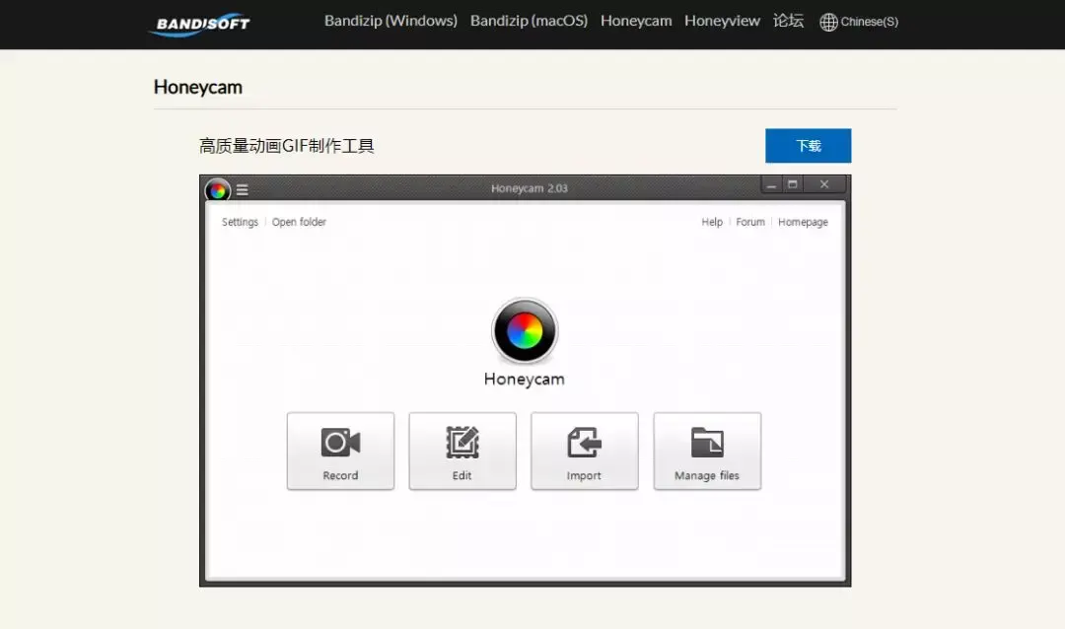1065x629 pixels.
Task: Open the Edit tool in Honeycam
Action: tap(462, 451)
